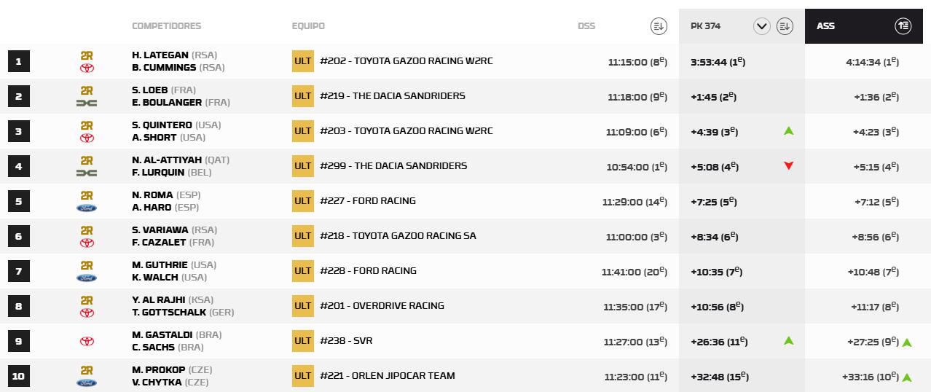931x392 pixels.
Task: Click Toyota logo in M. Gastaldi row
Action: 87,341
